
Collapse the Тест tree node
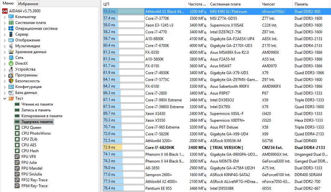pyautogui.click(x=5, y=98)
